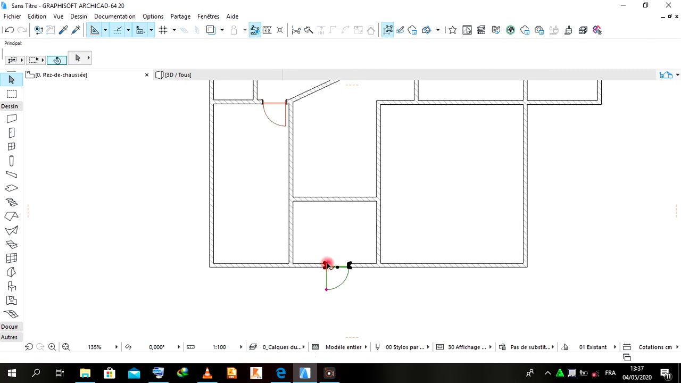The width and height of the screenshot is (681, 383).
Task: Select the Beam tool
Action: (x=11, y=174)
